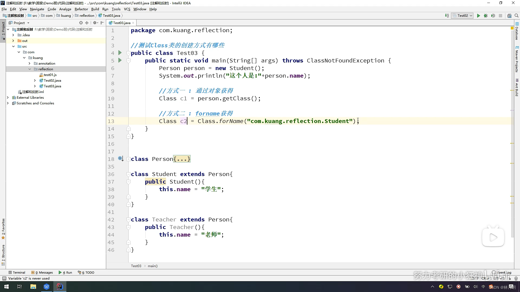Viewport: 520px width, 292px height.
Task: Collapse all in the Project panel
Action: (x=87, y=23)
